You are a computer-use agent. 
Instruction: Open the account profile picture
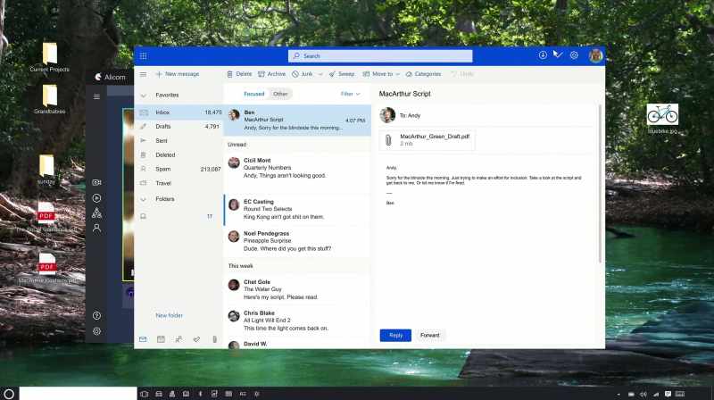point(595,55)
